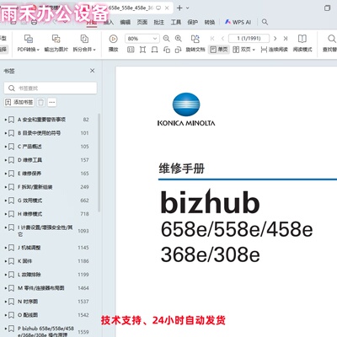Zoom in with the plus magnifier
Screen dimensions: 337x337
pos(179,39)
